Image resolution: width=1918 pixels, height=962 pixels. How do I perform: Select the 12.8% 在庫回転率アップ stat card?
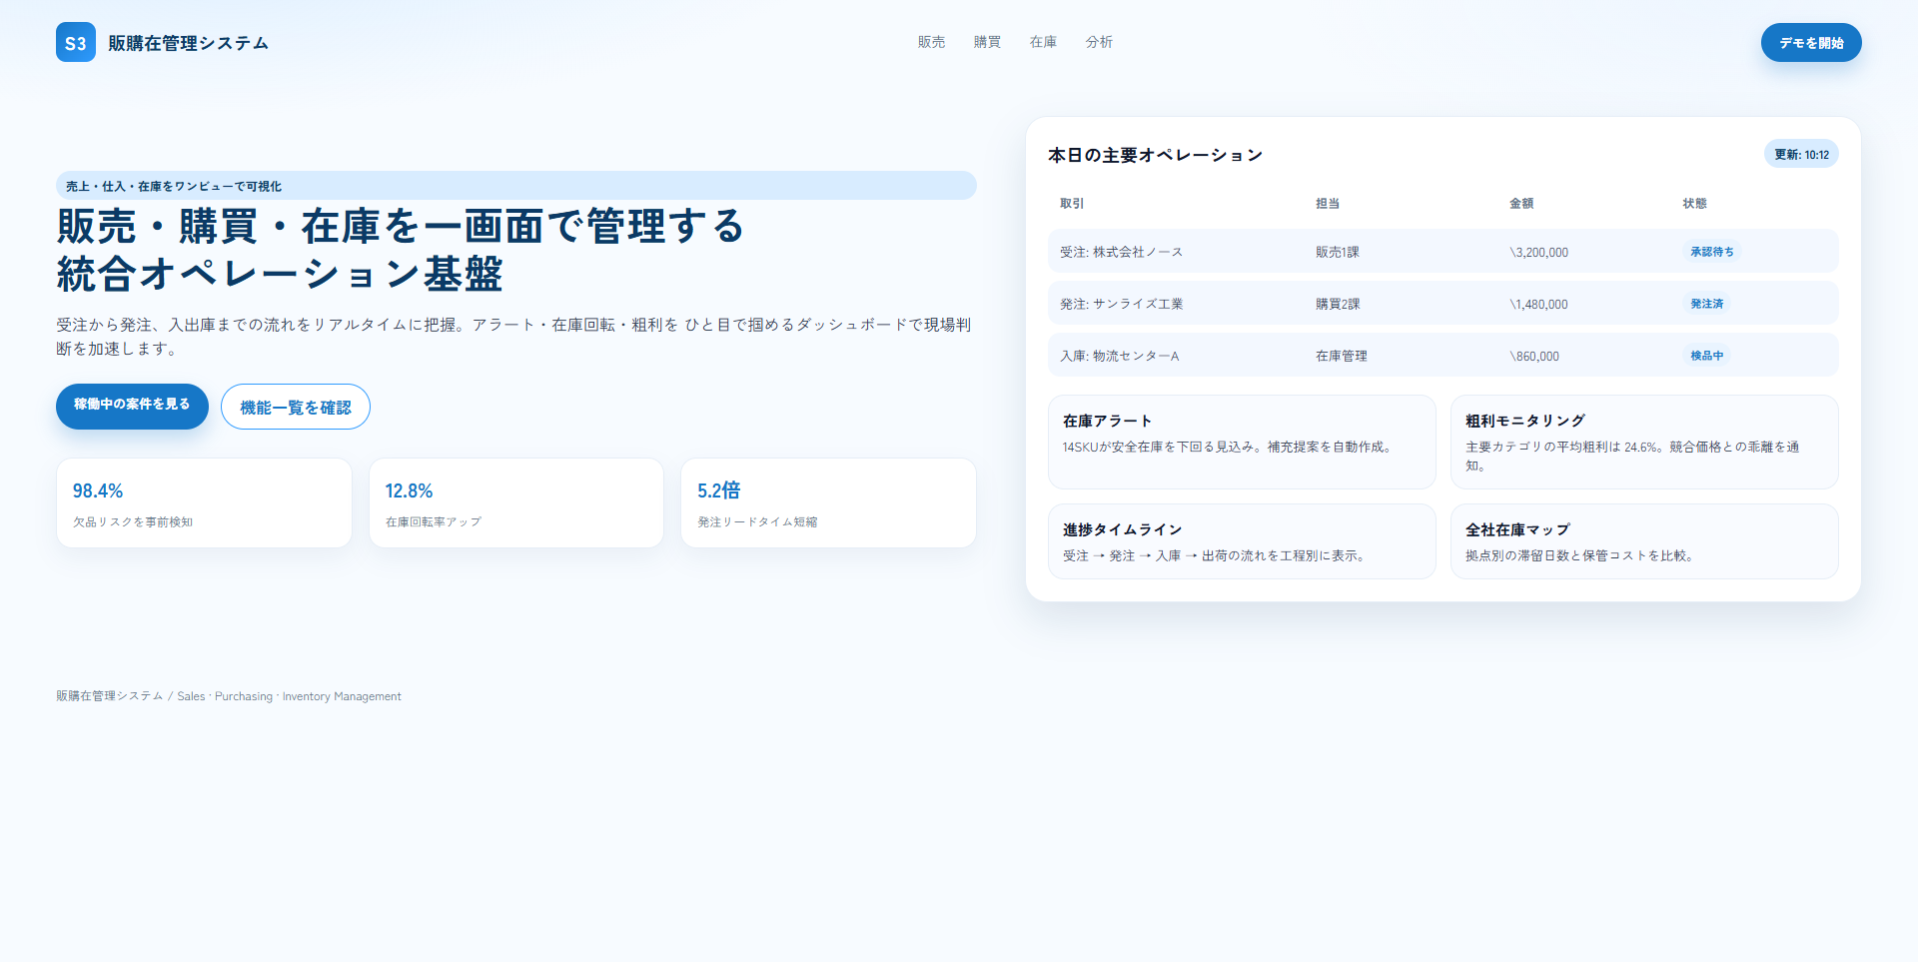(515, 502)
